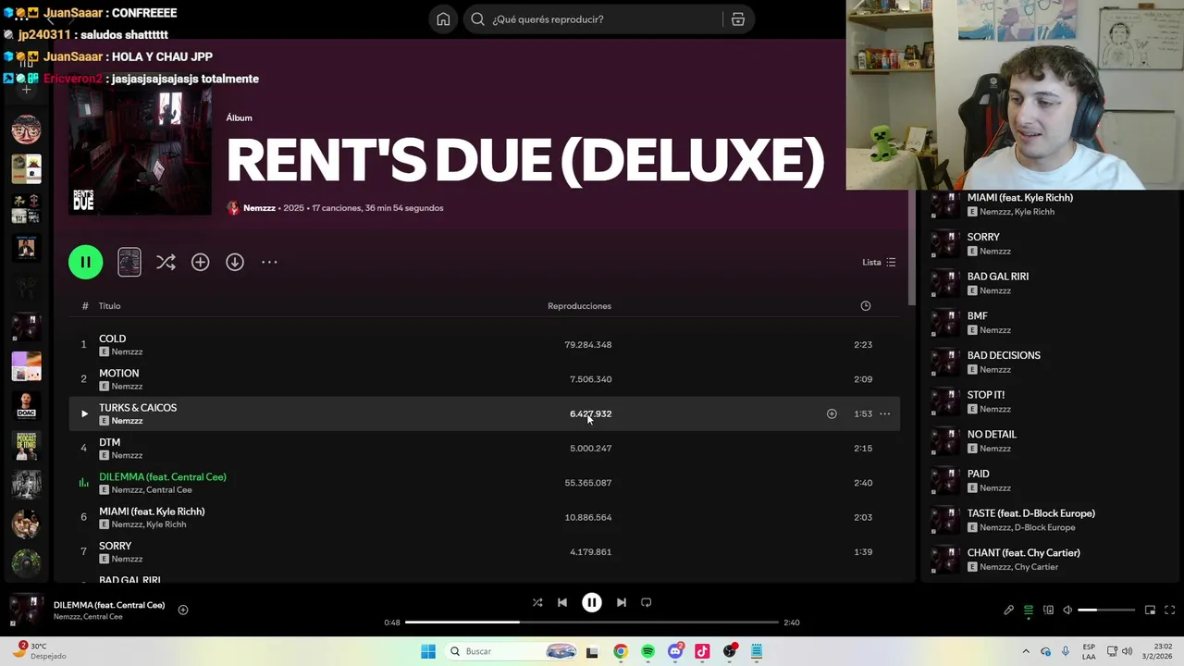Screen dimensions: 1184x666
Task: Open Podcast de Itnig in library sidebar
Action: pyautogui.click(x=26, y=446)
